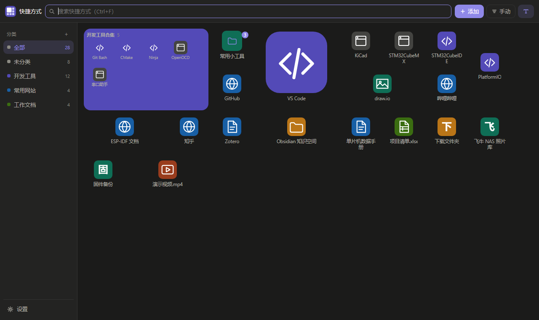The height and width of the screenshot is (320, 539).
Task: Open the Zotero shortcut
Action: click(232, 127)
